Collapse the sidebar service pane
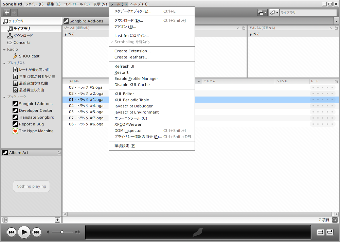The image size is (340, 242). 5,220
